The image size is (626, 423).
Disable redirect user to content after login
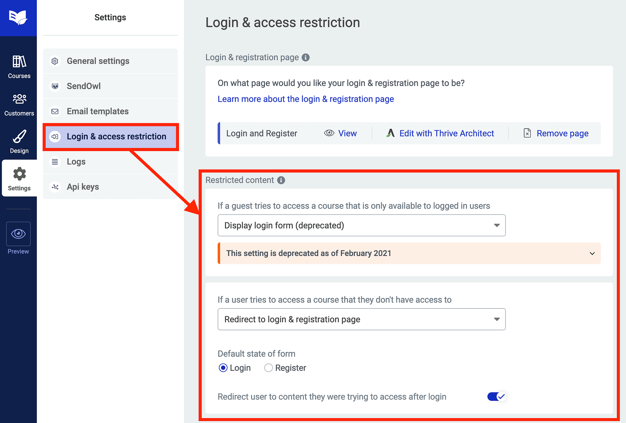496,397
